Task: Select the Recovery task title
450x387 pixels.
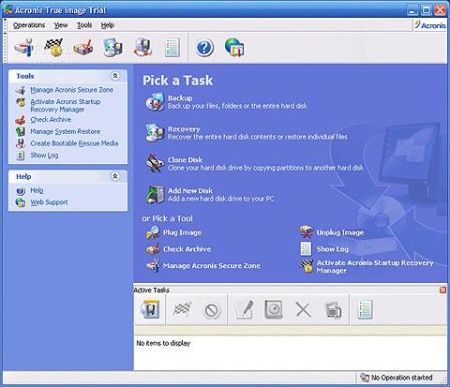Action: pos(184,129)
